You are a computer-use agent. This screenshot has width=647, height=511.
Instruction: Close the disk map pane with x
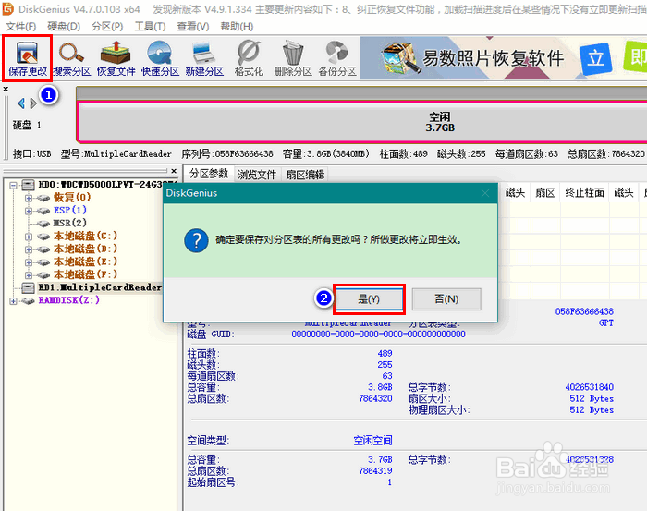(x=6, y=89)
